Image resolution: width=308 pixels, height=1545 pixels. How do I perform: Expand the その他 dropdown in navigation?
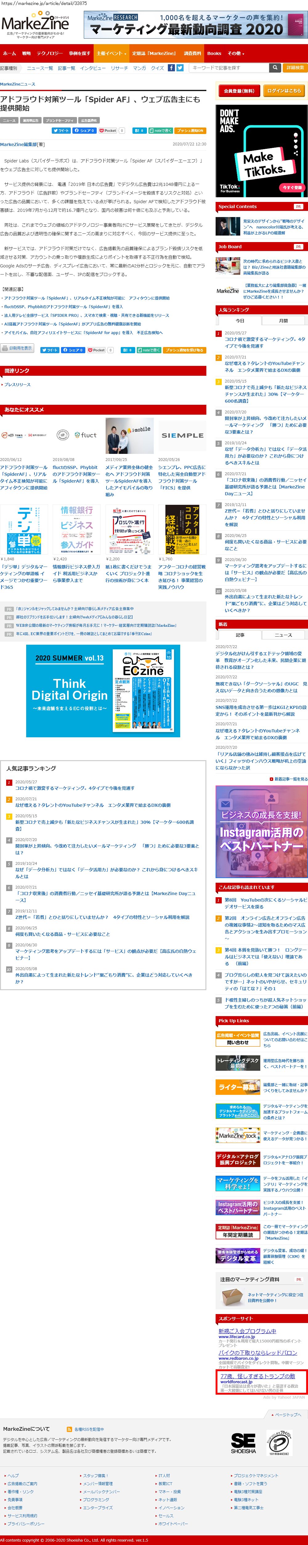coord(235,53)
